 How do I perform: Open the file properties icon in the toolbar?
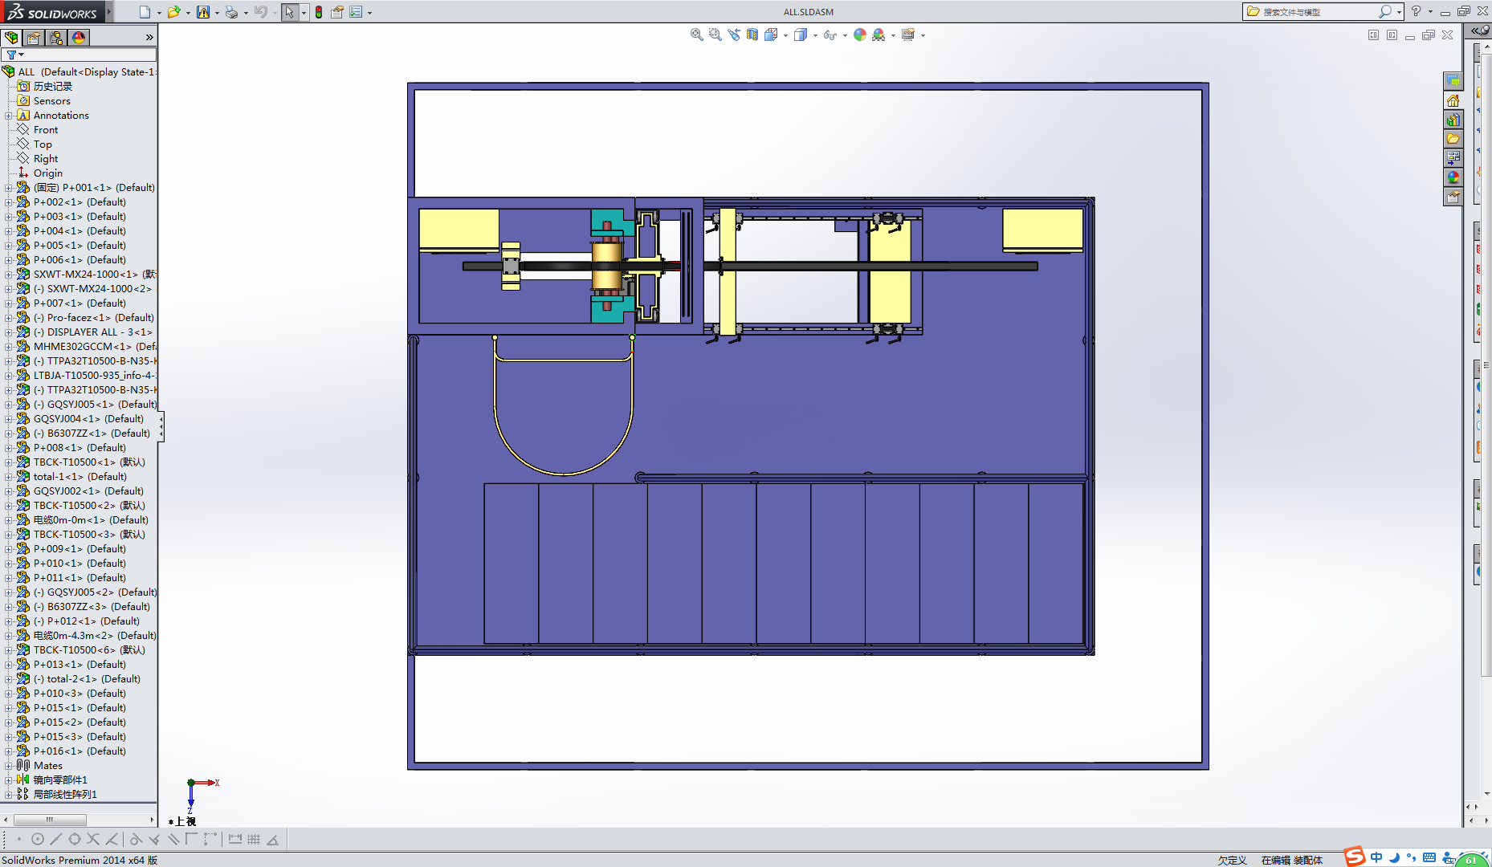point(337,12)
